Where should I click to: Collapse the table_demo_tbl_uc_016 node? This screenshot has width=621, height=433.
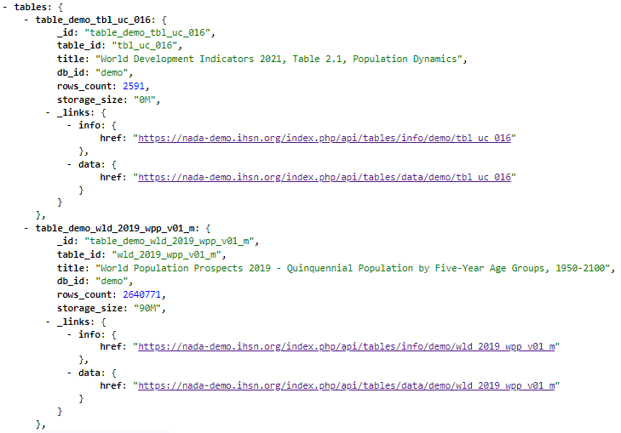pos(26,20)
